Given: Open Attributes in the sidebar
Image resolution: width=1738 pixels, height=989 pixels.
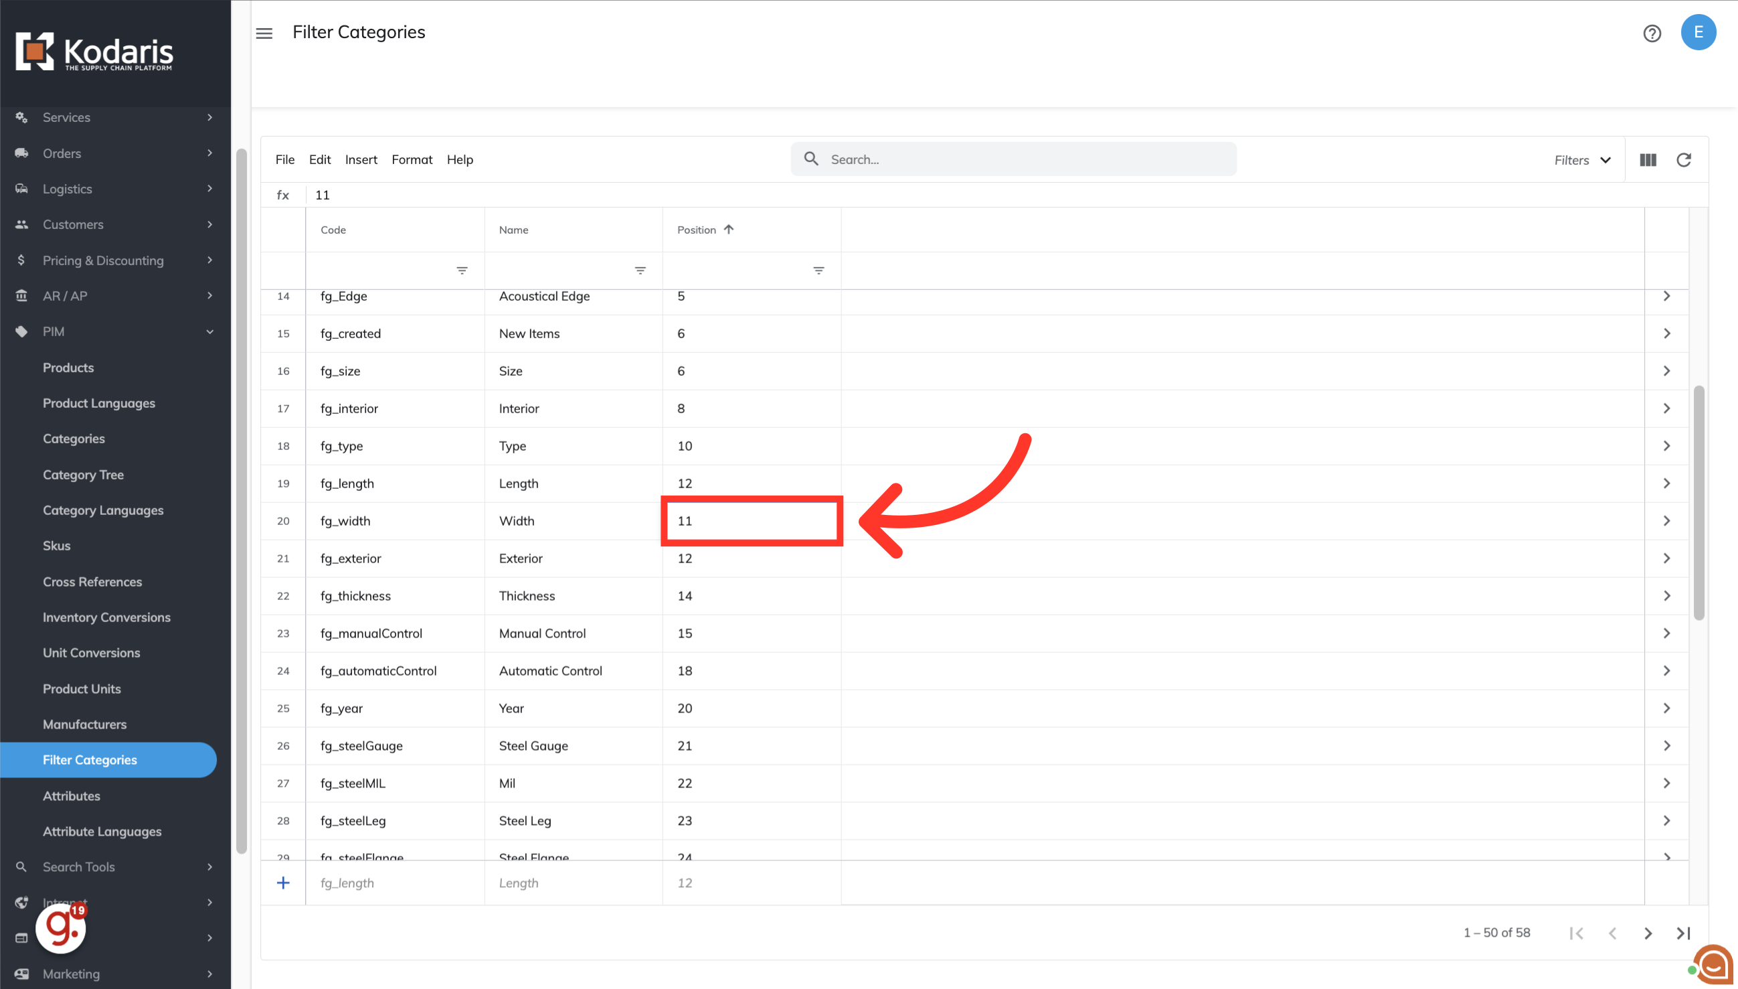Looking at the screenshot, I should click(x=72, y=795).
